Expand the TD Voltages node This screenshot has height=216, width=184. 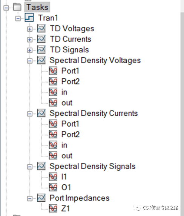pos(30,29)
